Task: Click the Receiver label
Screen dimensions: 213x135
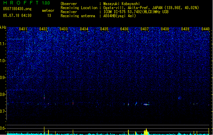Action: pos(69,12)
